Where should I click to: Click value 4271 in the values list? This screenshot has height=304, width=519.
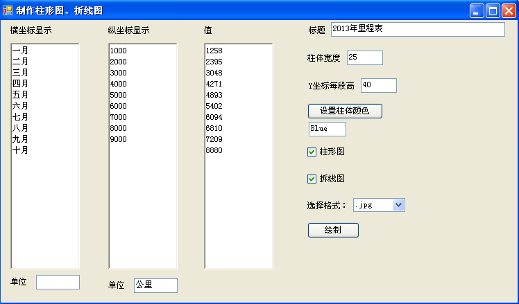pyautogui.click(x=214, y=84)
